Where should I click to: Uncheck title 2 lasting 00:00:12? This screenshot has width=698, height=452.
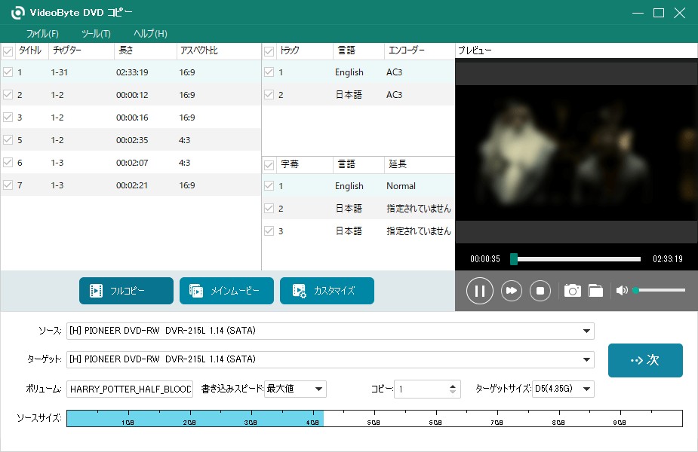pos(8,95)
